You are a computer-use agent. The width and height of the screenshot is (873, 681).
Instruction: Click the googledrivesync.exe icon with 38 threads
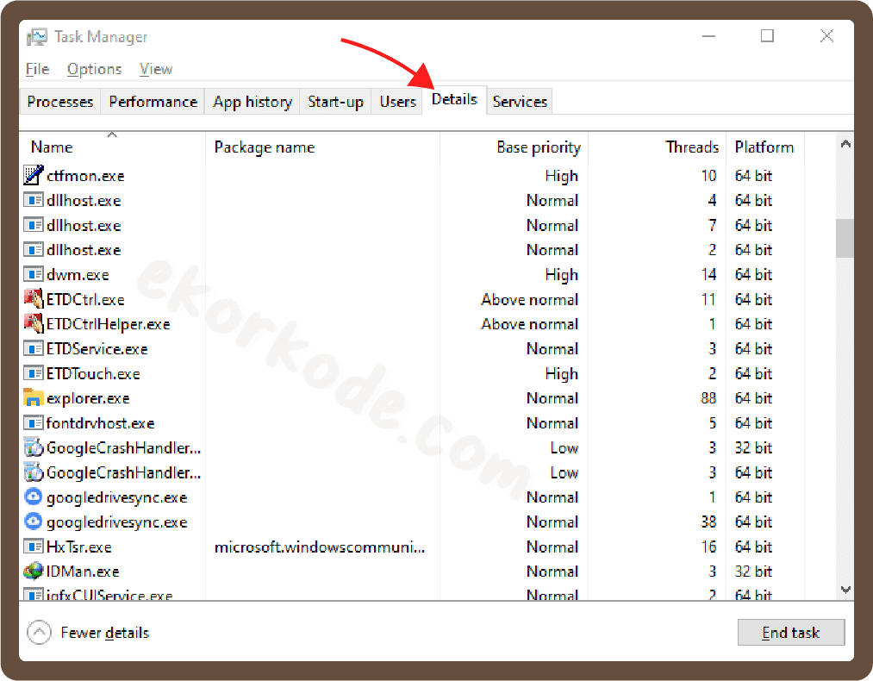point(34,522)
